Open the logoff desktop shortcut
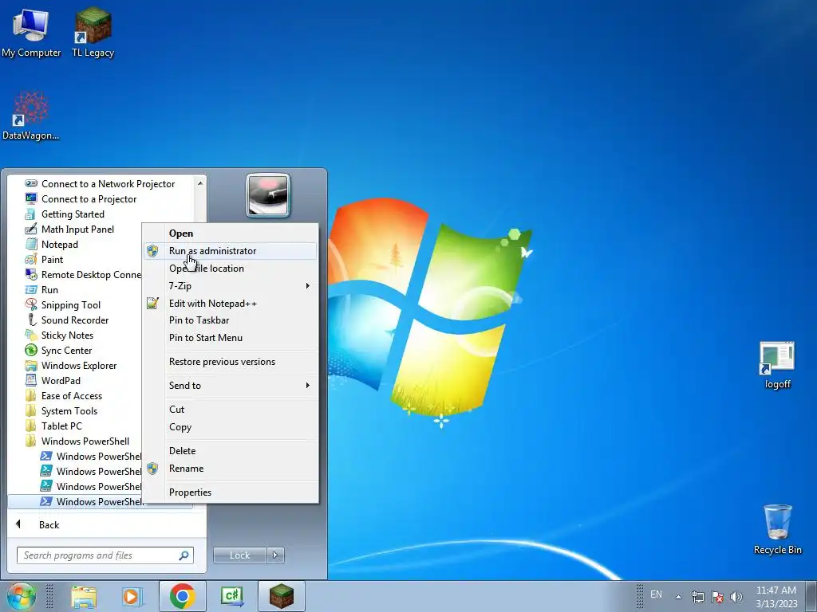817x612 pixels. (x=777, y=365)
